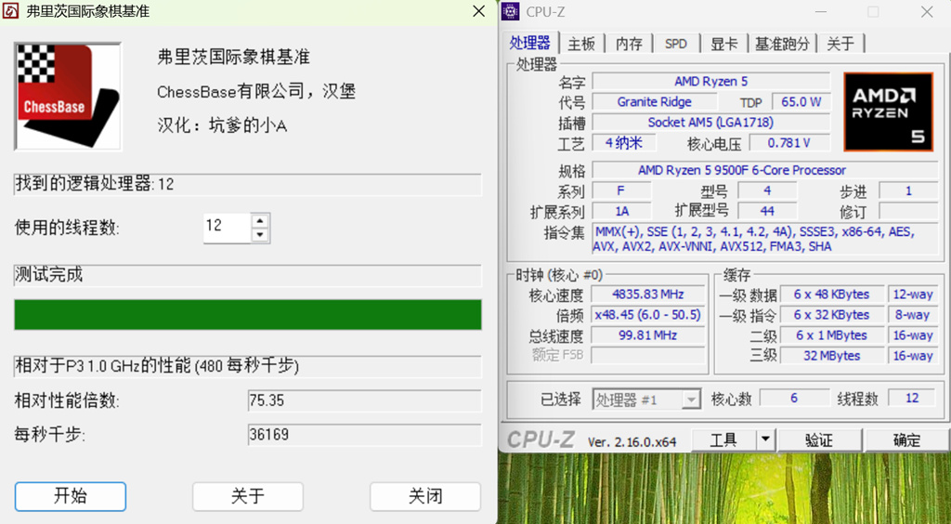Open the 关于 tab in CPU-Z
Screen dimensions: 951x524
coord(840,44)
